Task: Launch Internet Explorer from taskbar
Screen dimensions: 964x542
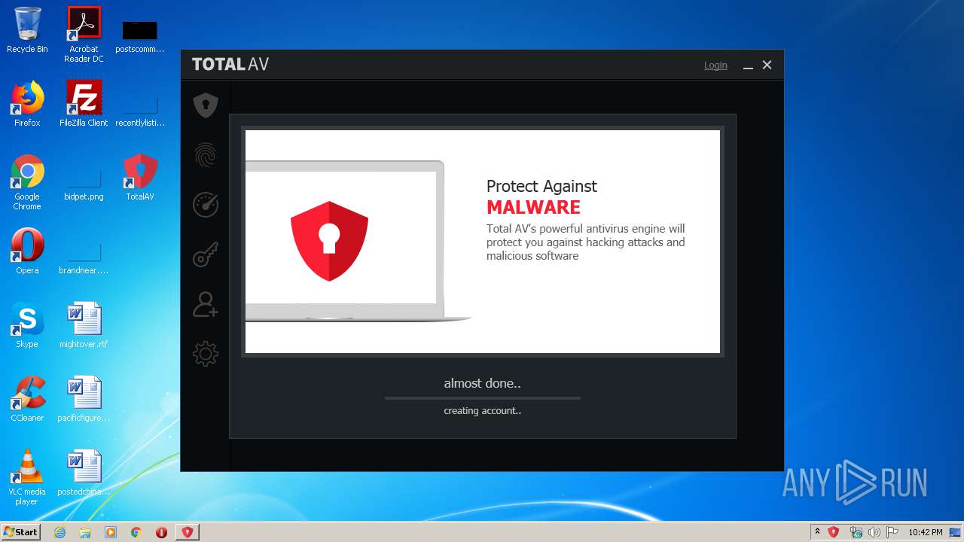Action: click(x=60, y=532)
